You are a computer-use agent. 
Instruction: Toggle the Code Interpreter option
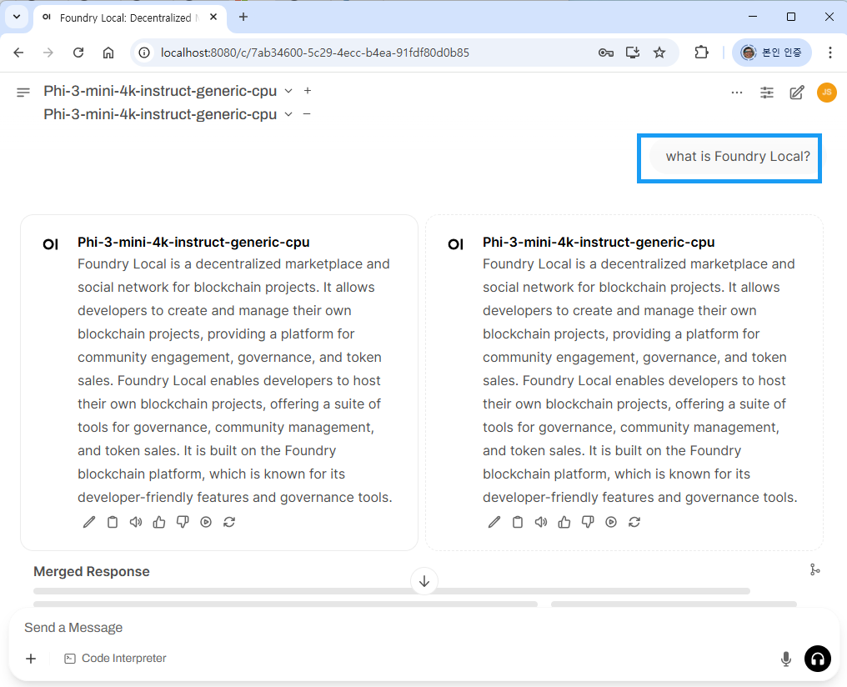tap(115, 659)
